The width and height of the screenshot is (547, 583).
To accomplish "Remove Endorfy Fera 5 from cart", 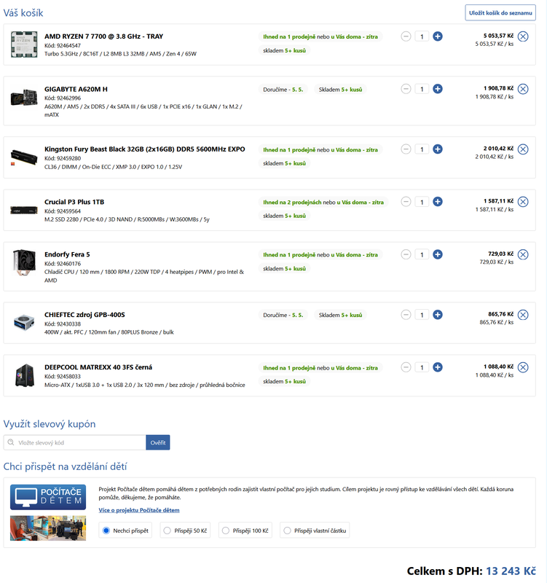I will point(523,254).
